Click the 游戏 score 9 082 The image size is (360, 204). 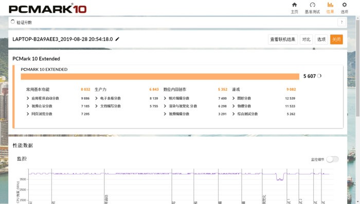click(x=291, y=89)
